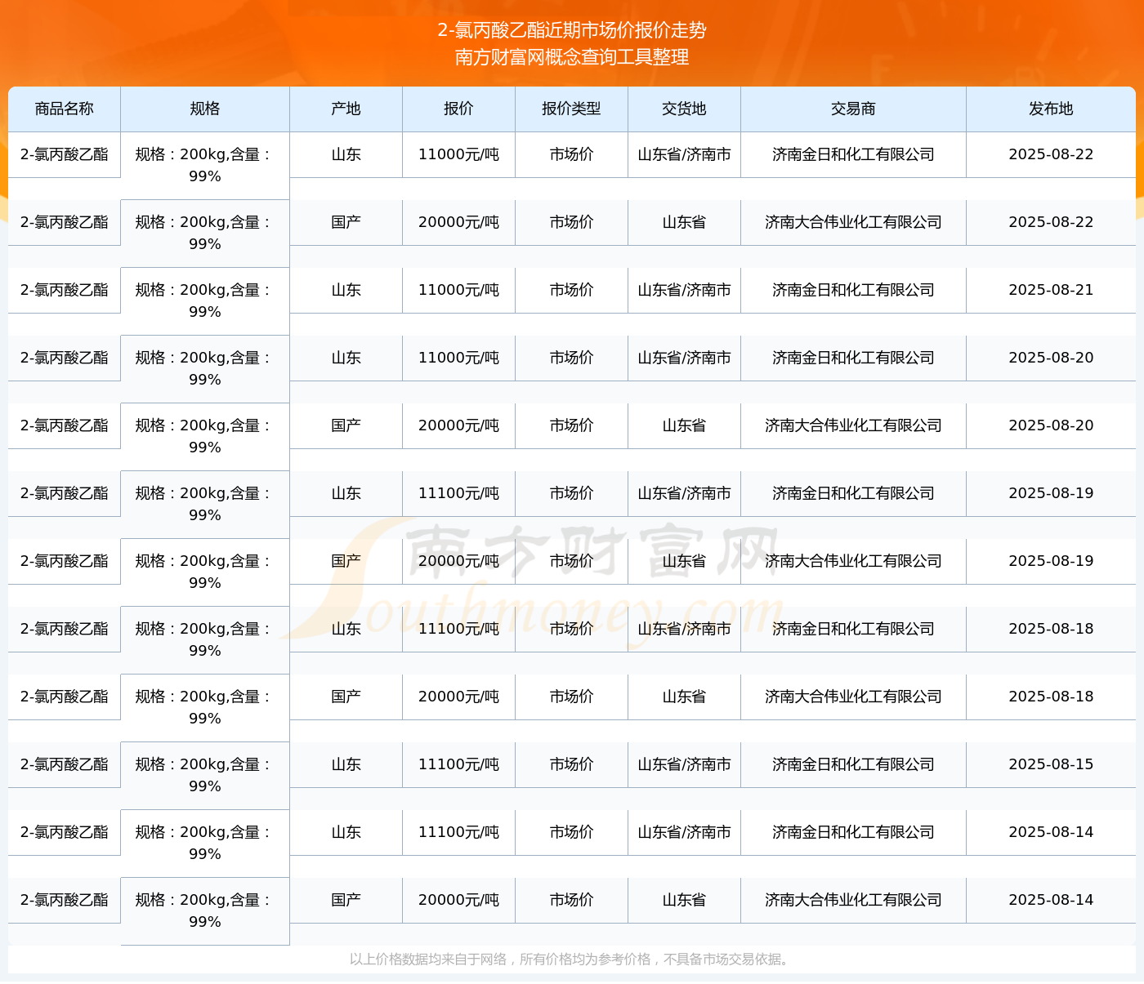Click 产地 cell 山东 in the 2025-08-15 row
Viewport: 1144px width, 984px height.
(346, 764)
